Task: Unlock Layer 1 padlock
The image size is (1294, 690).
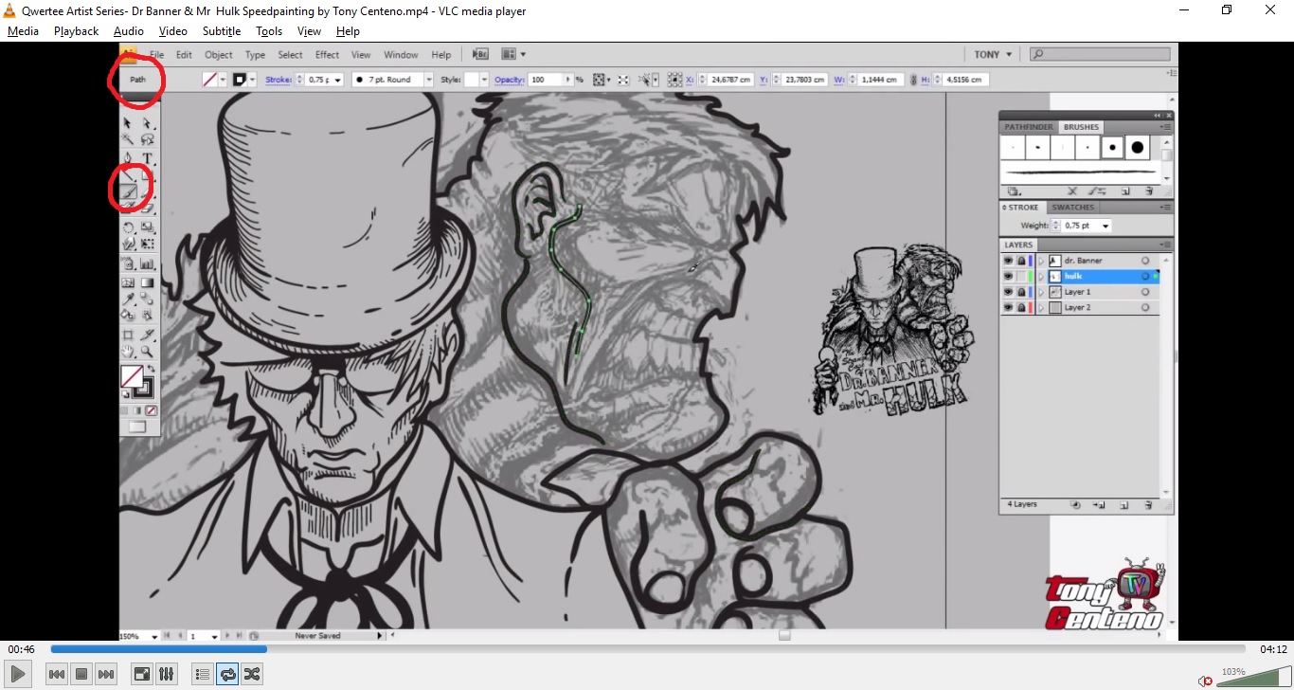Action: (1021, 292)
